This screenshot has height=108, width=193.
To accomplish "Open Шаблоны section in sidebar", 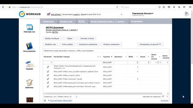I will pyautogui.click(x=29, y=84).
